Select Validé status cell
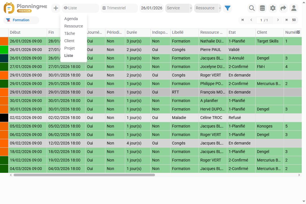This screenshot has width=306, height=204. point(241,50)
